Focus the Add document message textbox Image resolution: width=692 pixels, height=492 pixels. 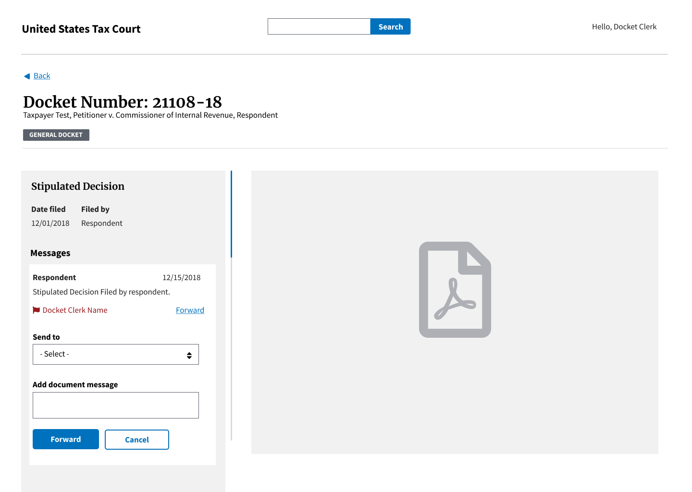[116, 405]
